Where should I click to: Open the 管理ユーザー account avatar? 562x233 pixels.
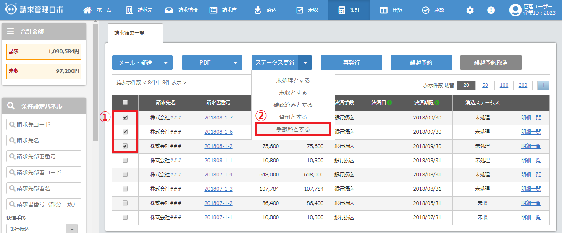(x=515, y=10)
